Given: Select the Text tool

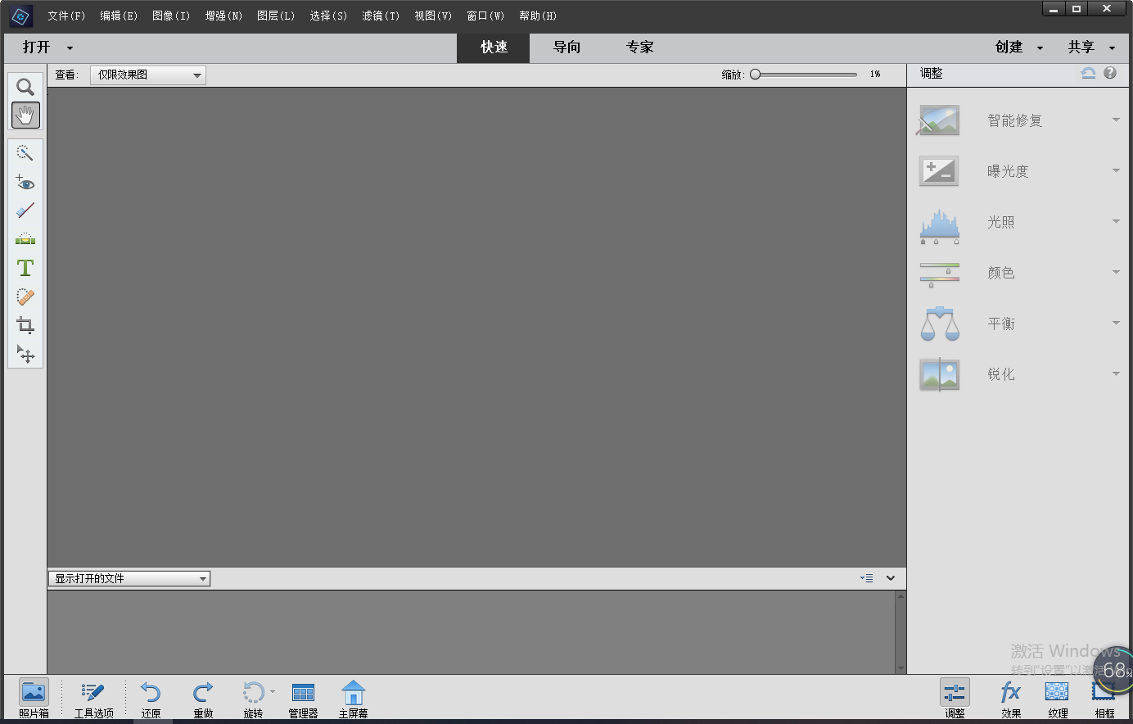Looking at the screenshot, I should click(x=25, y=268).
